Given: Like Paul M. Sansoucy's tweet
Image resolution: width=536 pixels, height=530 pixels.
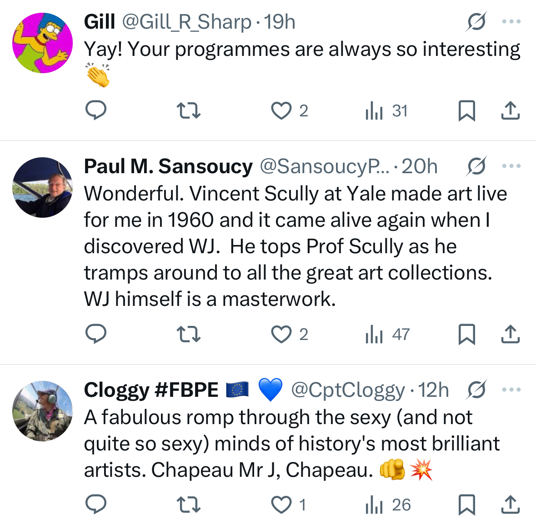Looking at the screenshot, I should click(281, 334).
